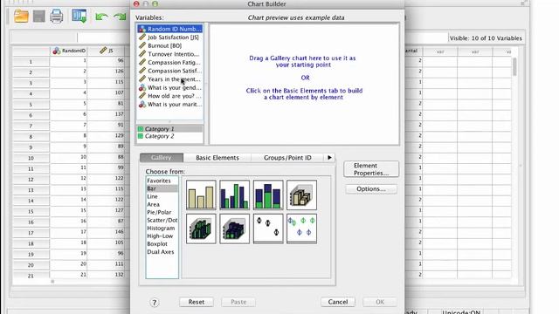The width and height of the screenshot is (559, 314).
Task: Click the Reset button
Action: (197, 302)
